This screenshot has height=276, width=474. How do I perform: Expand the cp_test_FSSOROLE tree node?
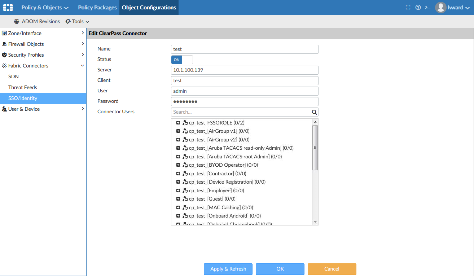(x=178, y=123)
